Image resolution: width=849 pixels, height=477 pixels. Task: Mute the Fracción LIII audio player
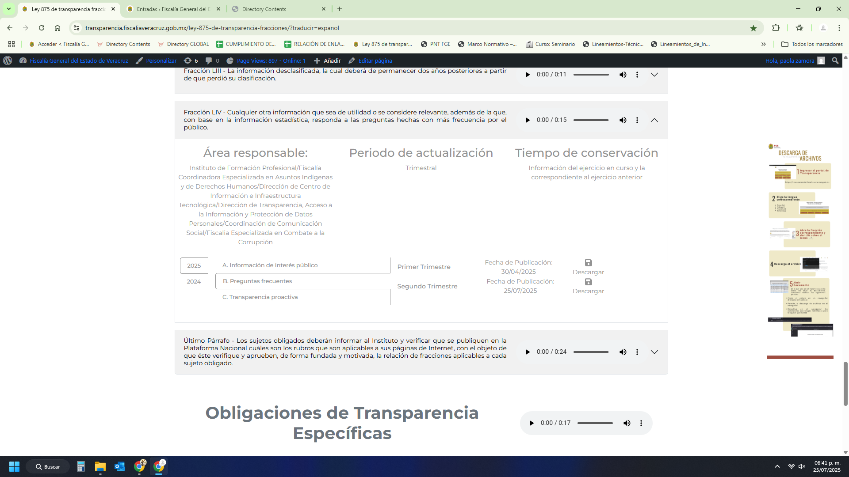click(623, 75)
